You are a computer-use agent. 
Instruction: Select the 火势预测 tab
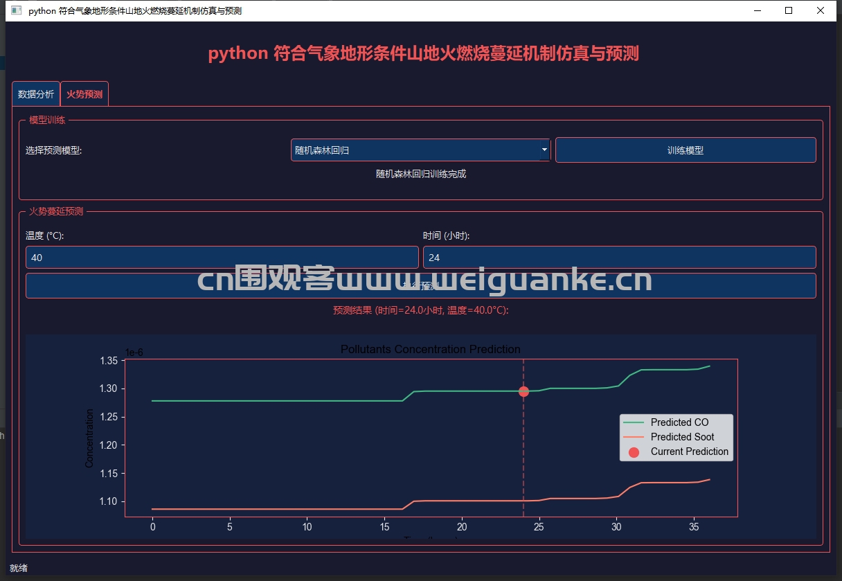click(x=84, y=94)
